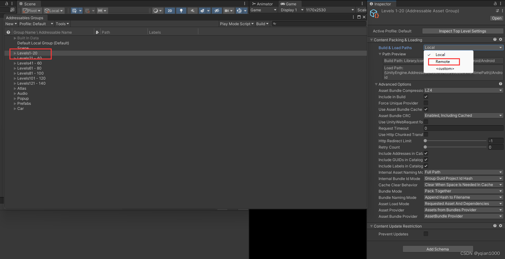505x259 pixels.
Task: Switch to the Animator tab
Action: [x=263, y=4]
